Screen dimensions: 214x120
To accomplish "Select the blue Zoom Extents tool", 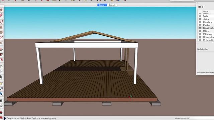I will pyautogui.click(x=1, y=94).
